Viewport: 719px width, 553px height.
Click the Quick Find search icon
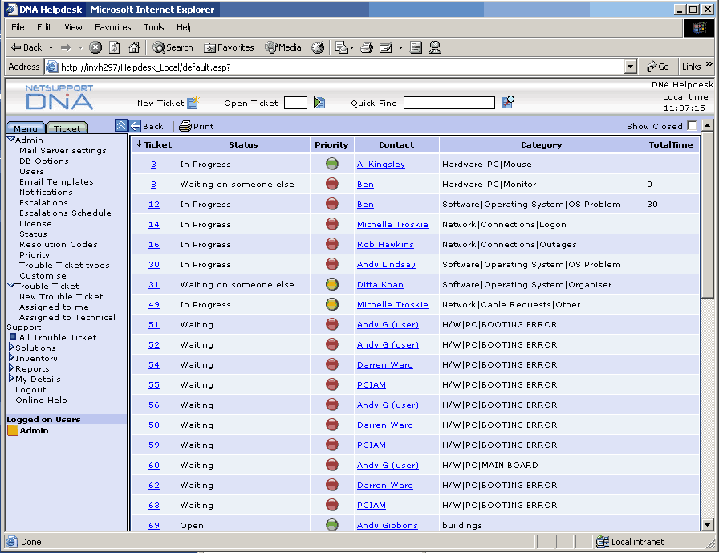click(x=508, y=102)
